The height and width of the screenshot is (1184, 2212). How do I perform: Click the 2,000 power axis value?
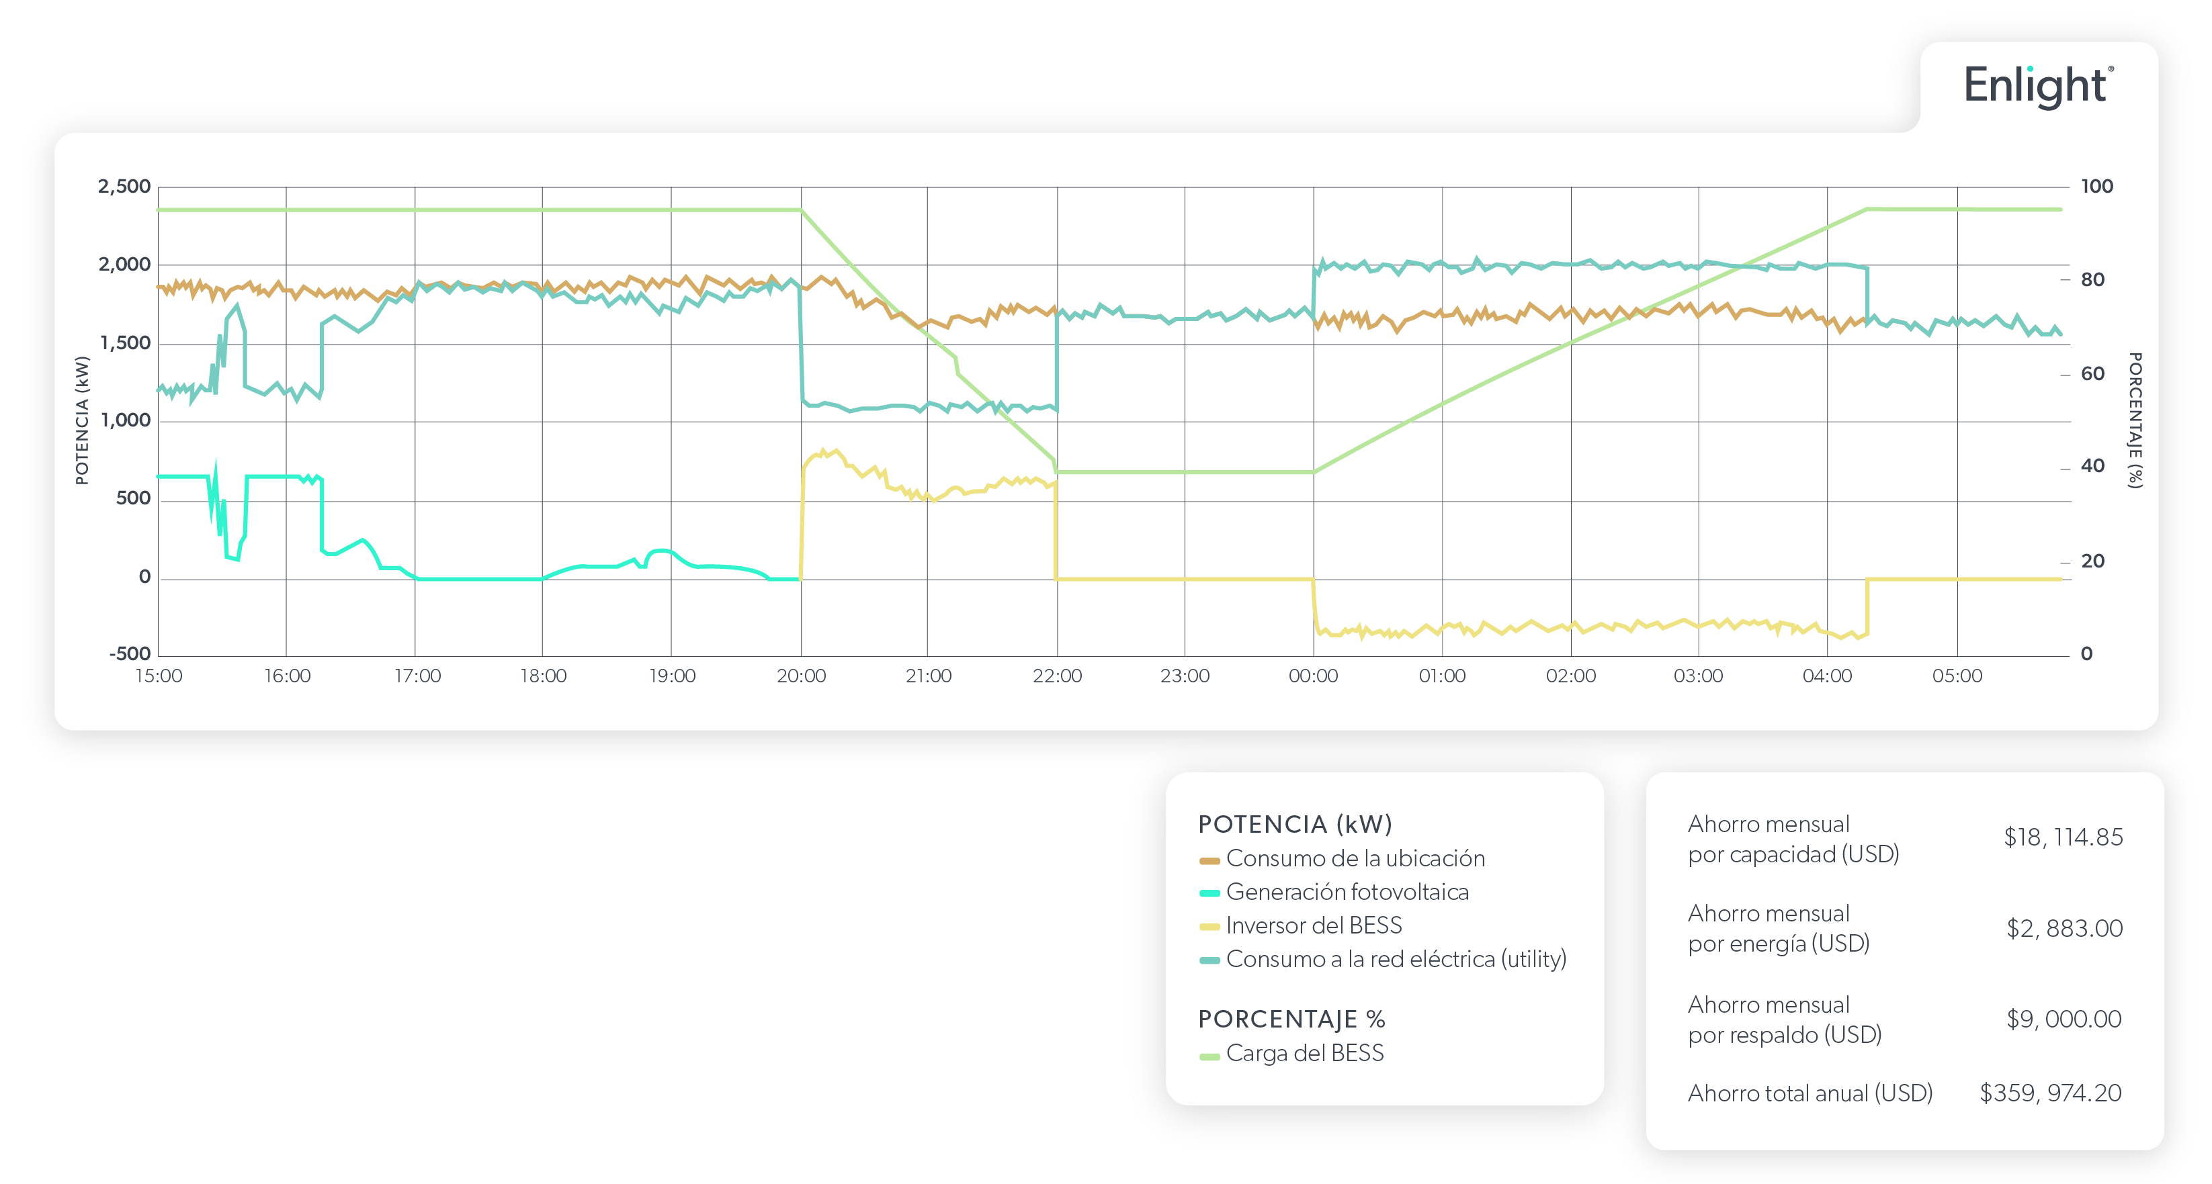pyautogui.click(x=124, y=265)
